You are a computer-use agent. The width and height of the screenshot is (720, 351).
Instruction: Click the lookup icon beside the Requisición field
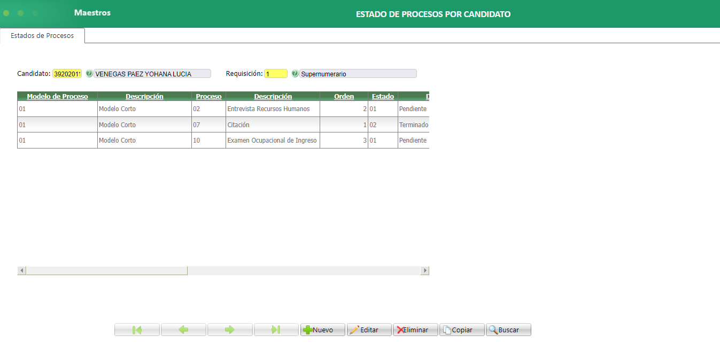[295, 73]
